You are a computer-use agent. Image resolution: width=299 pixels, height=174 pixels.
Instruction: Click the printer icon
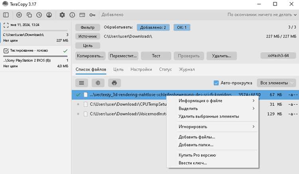tap(114, 83)
